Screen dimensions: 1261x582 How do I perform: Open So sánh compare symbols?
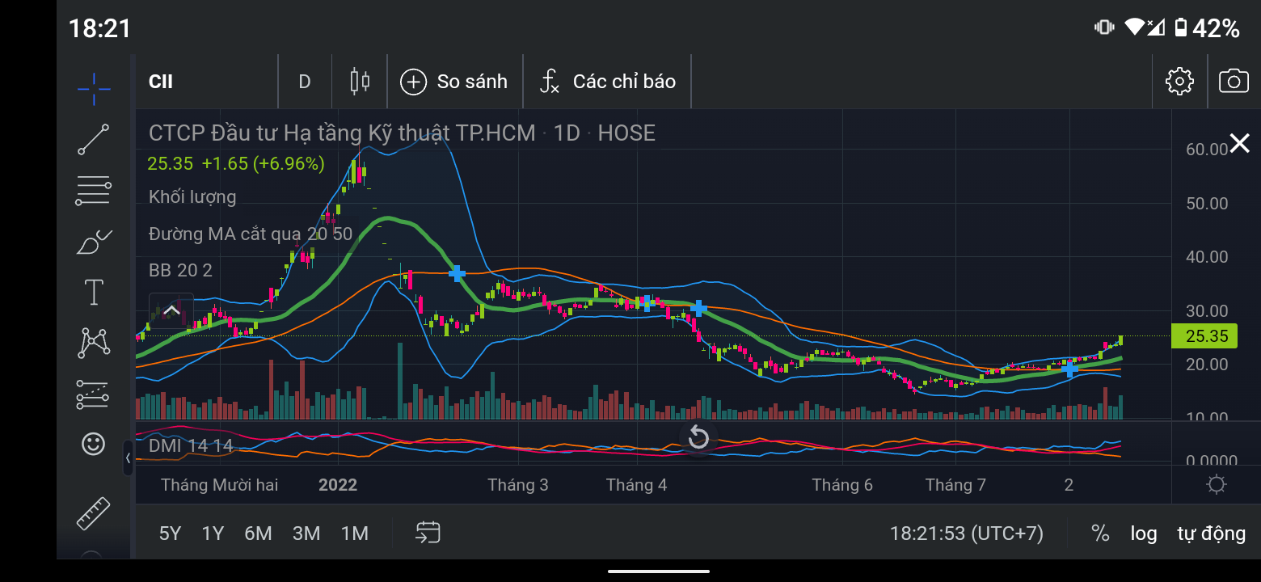click(454, 82)
